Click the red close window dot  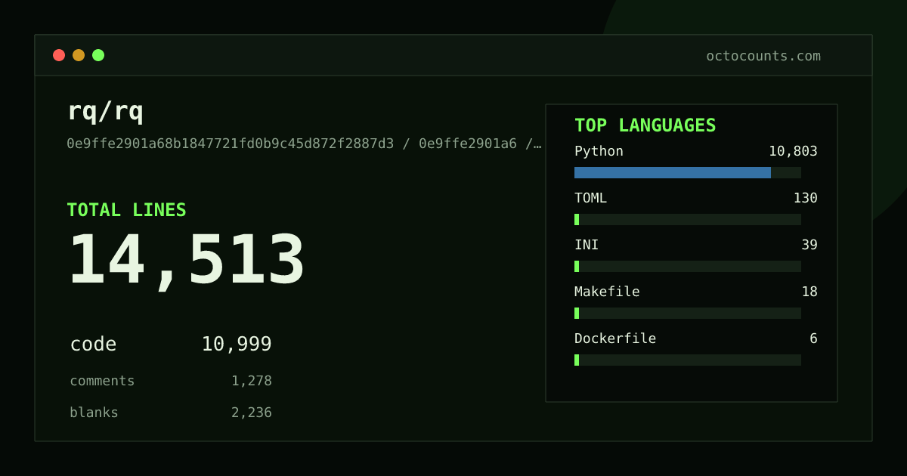pos(59,55)
